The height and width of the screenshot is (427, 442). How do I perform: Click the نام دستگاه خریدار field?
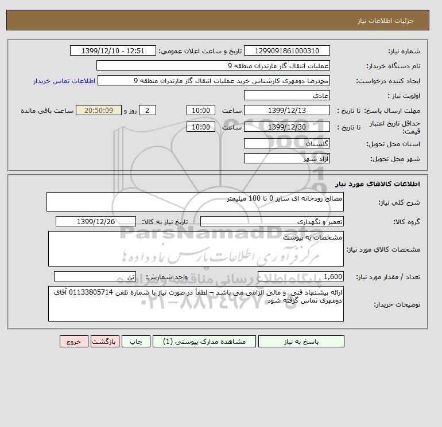[x=213, y=65]
